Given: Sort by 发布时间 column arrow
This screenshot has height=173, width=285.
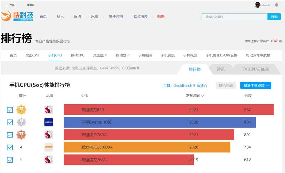Looking at the screenshot, I should click(x=203, y=96).
